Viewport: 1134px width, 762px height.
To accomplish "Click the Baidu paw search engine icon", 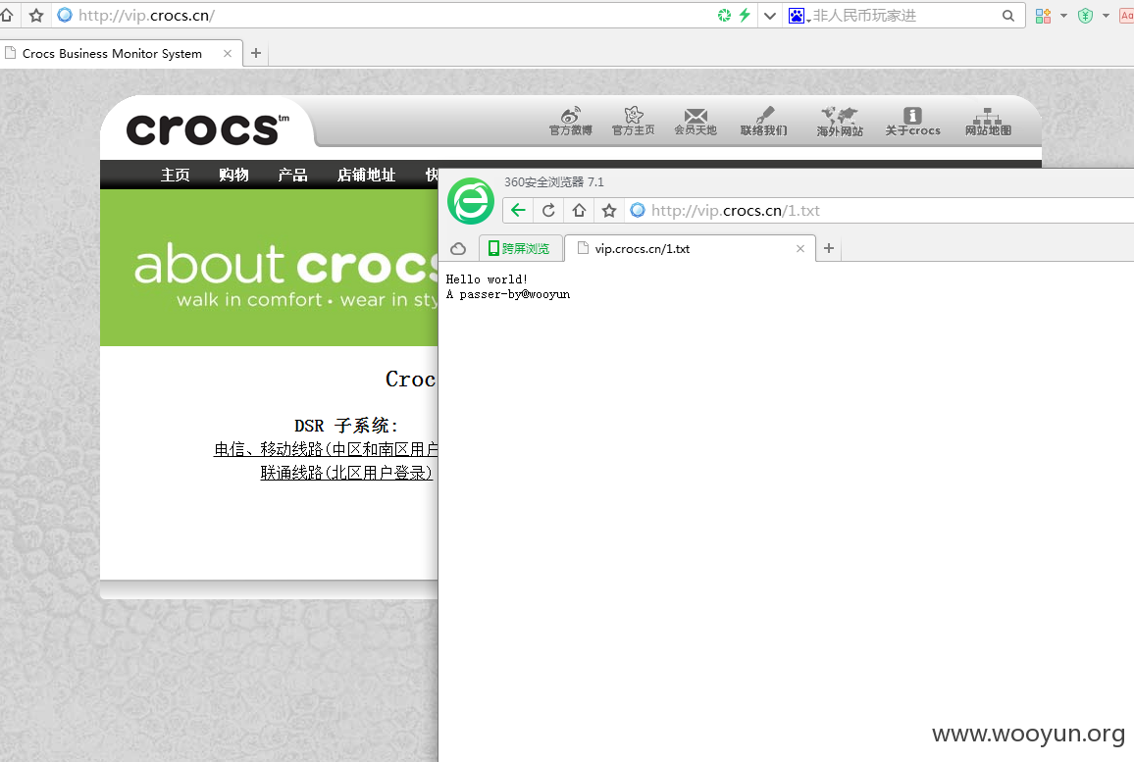I will (x=797, y=16).
